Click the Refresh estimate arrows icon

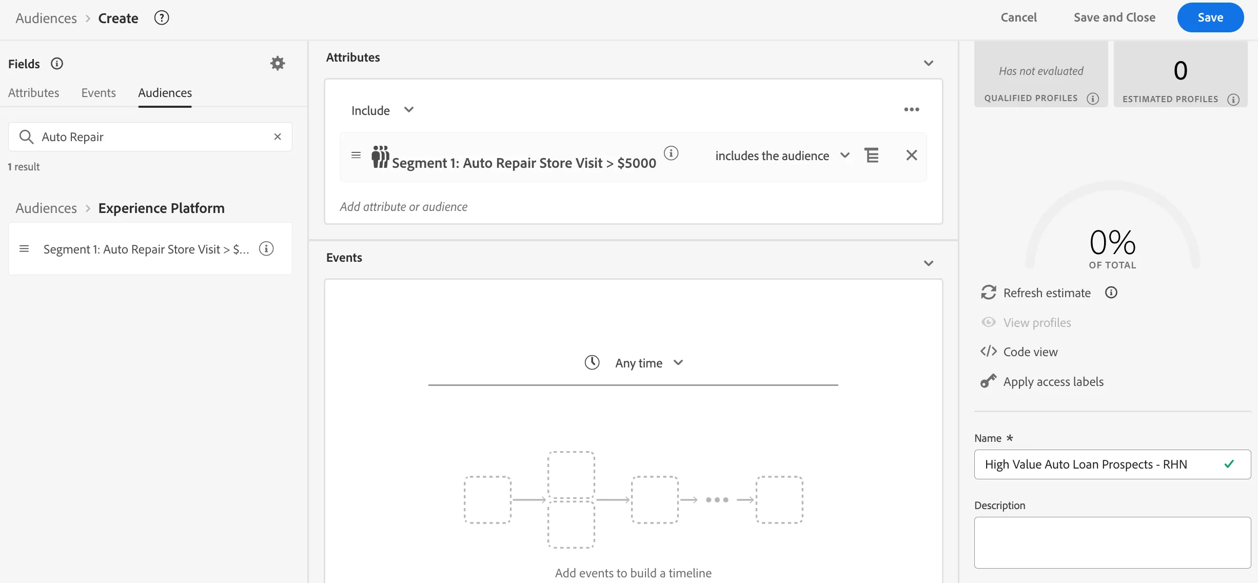[989, 293]
